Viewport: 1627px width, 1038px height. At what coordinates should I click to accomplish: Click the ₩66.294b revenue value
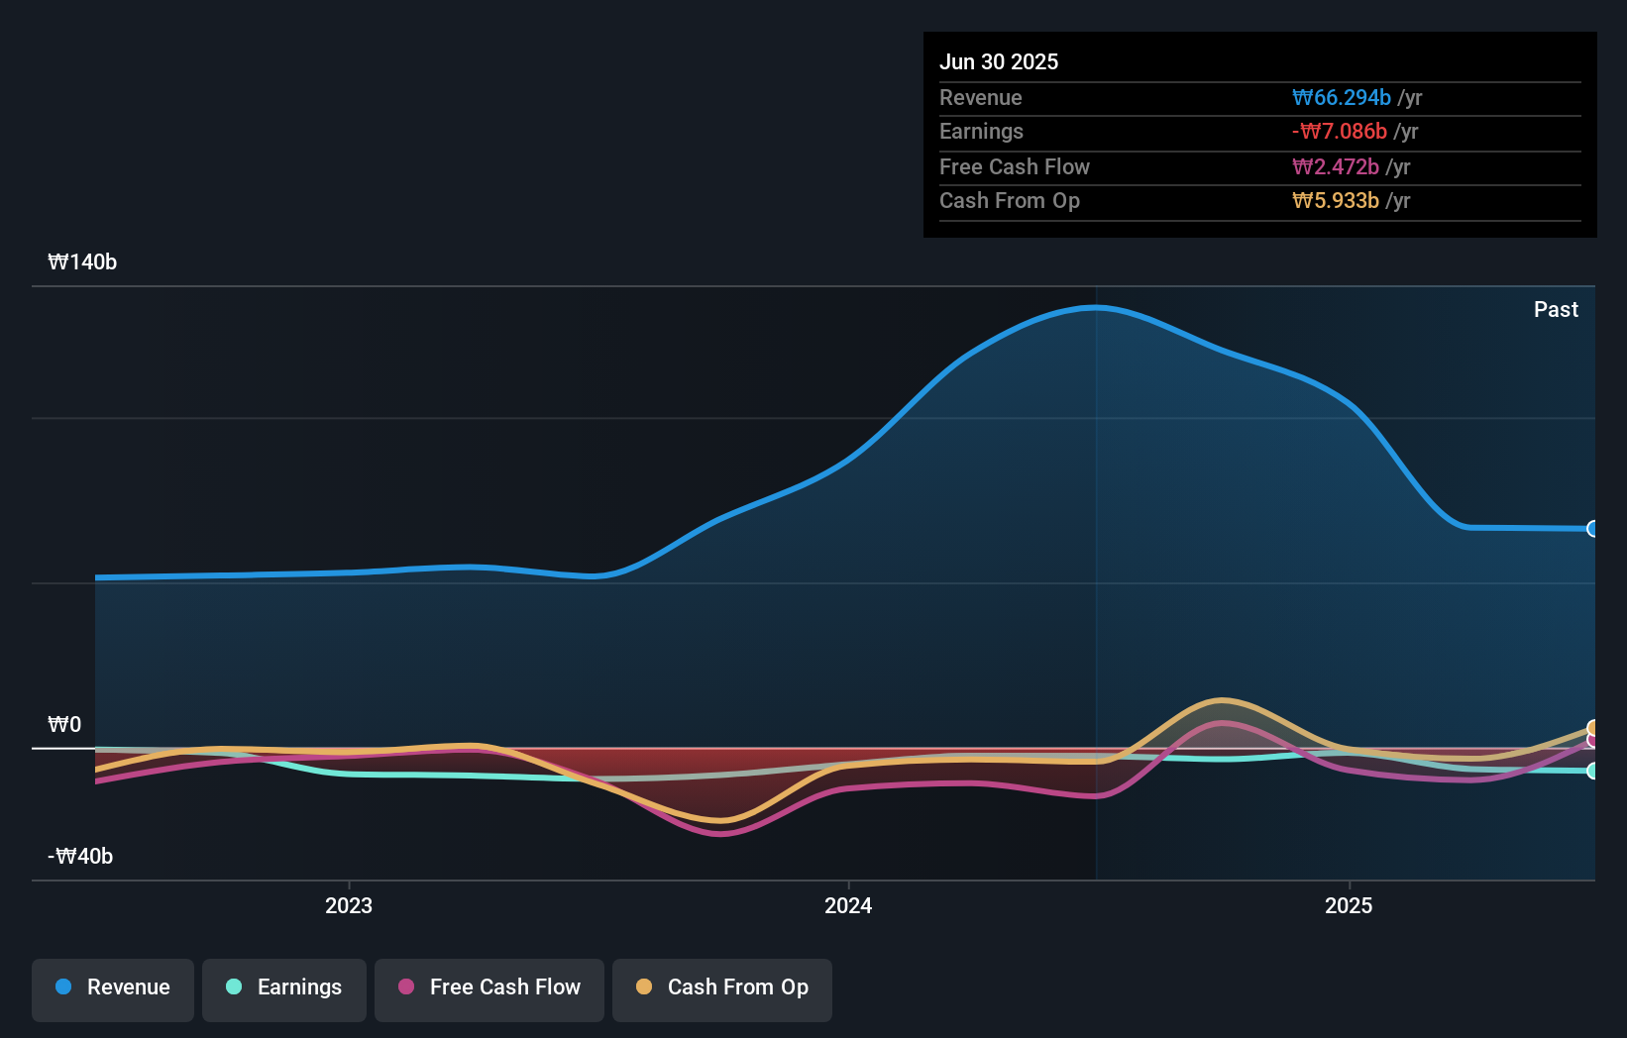pyautogui.click(x=1342, y=98)
